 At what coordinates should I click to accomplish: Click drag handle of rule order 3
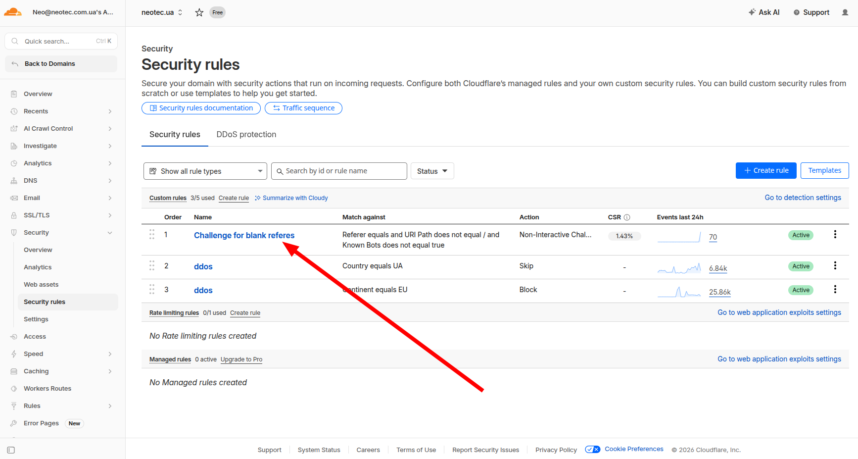coord(152,290)
